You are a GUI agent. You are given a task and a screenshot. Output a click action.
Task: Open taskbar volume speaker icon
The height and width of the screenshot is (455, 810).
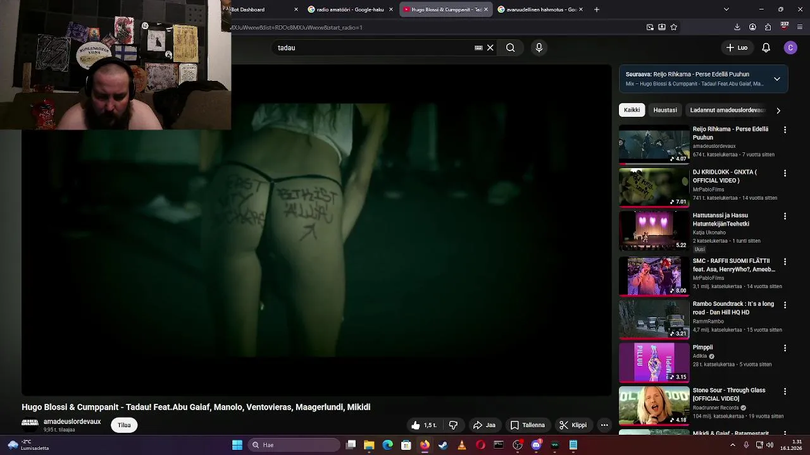coord(769,445)
